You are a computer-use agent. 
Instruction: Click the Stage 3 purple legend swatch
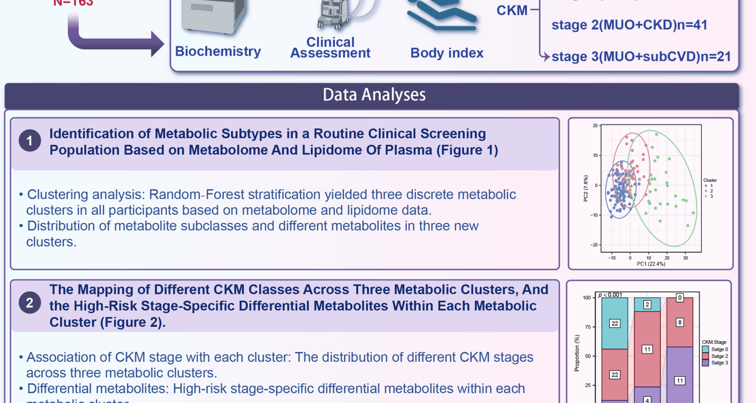pyautogui.click(x=706, y=362)
